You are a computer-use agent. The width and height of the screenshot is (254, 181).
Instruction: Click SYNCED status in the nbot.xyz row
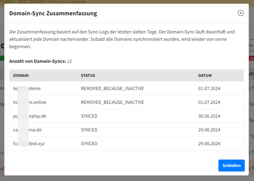click(89, 144)
